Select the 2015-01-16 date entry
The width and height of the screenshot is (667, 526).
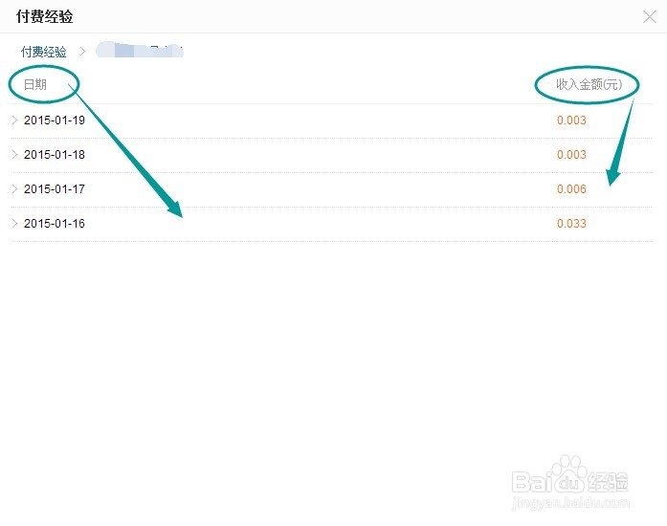[x=55, y=224]
